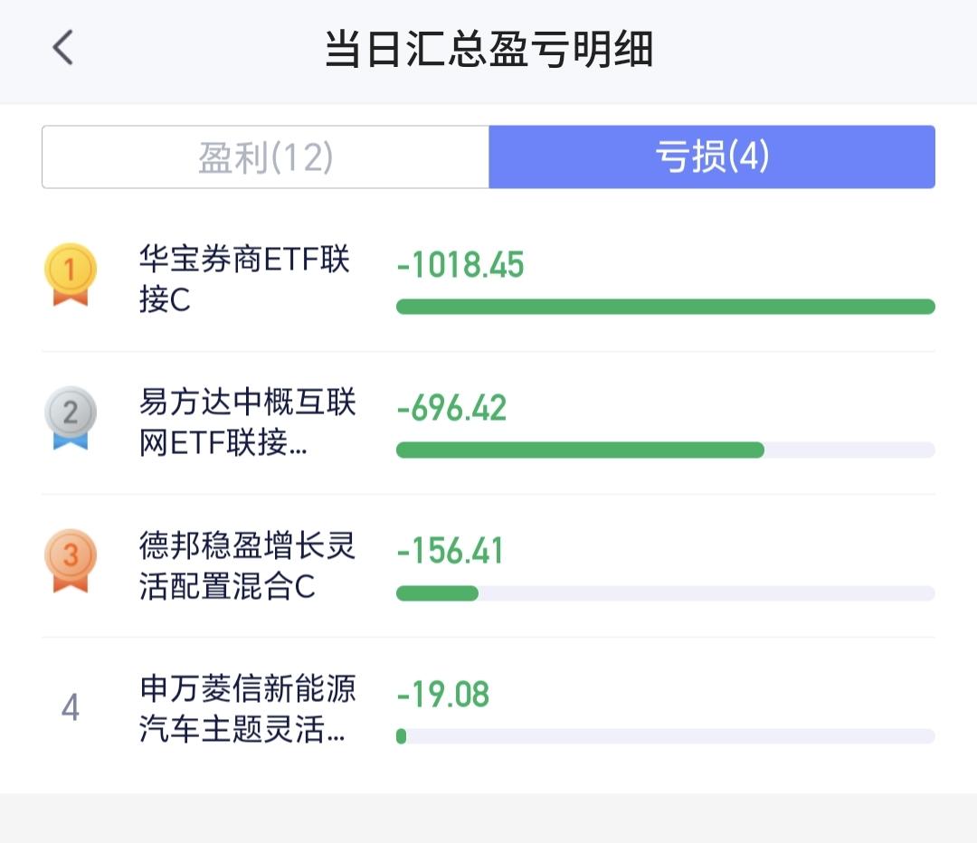The width and height of the screenshot is (977, 843).
Task: Click the -156.41 loss amount
Action: click(450, 552)
